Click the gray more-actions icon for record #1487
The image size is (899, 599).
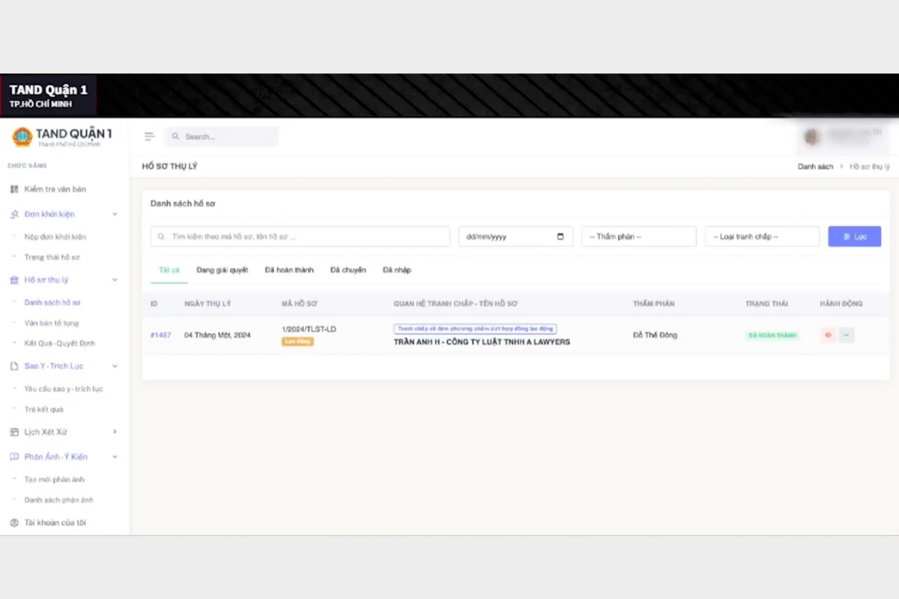(847, 335)
